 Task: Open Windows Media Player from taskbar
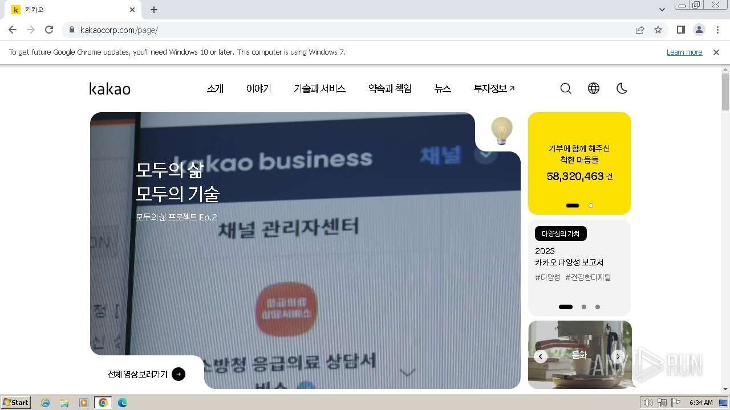84,403
